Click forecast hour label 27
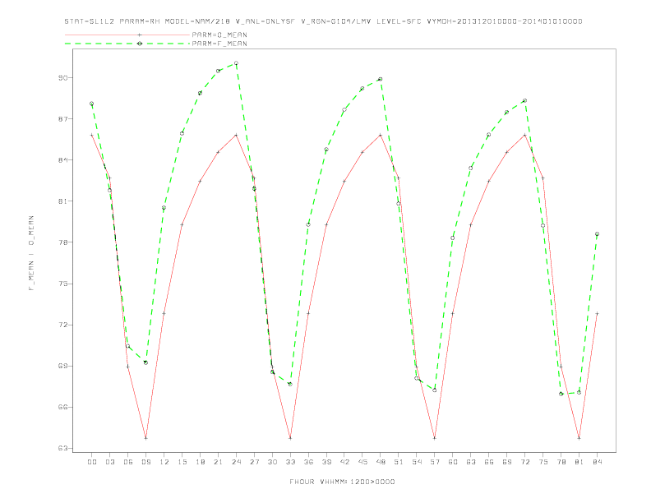Viewport: 651px width, 503px height. click(254, 462)
